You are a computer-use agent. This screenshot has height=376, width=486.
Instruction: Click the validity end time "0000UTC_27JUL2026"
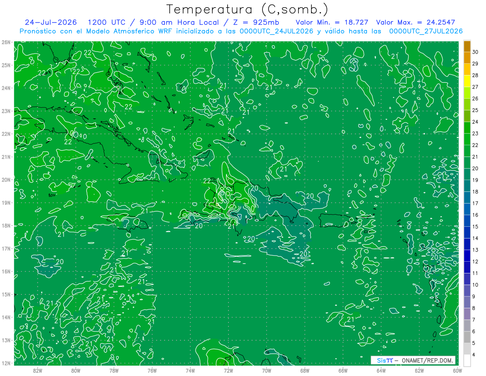pos(426,31)
